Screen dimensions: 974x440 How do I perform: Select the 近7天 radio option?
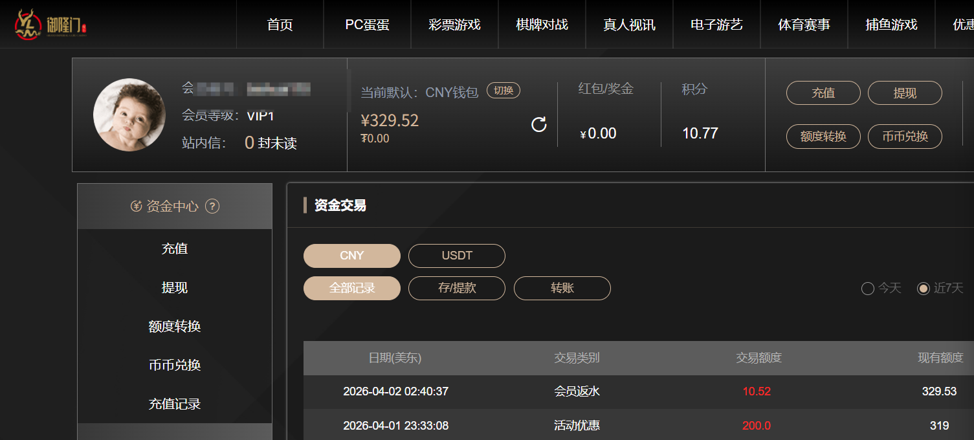(924, 289)
